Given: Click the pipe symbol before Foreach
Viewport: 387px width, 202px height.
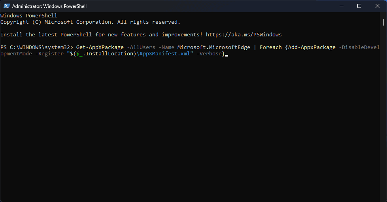Looking at the screenshot, I should click(x=255, y=47).
